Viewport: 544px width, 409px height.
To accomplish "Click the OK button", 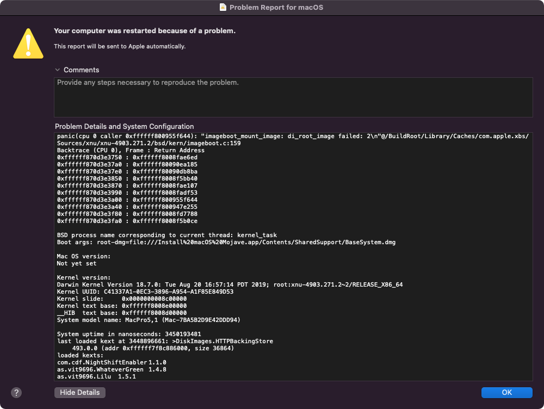I will [506, 392].
